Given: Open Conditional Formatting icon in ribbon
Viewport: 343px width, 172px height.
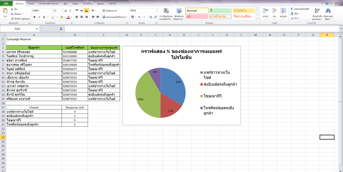Looking at the screenshot, I should pos(166,11).
